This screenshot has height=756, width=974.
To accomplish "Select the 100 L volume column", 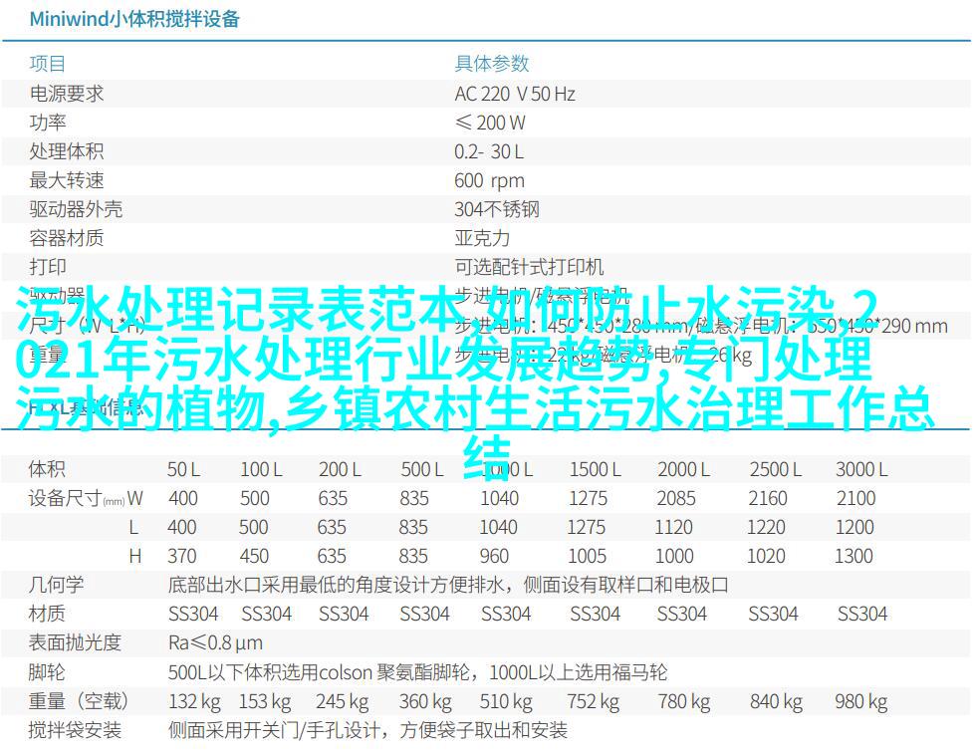I will [261, 469].
